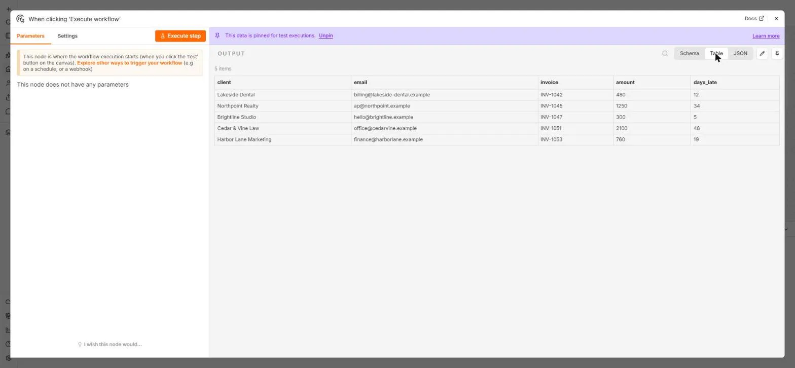Select the 'Brightline Studio' client cell
Viewport: 795px width, 368px height.
click(282, 117)
